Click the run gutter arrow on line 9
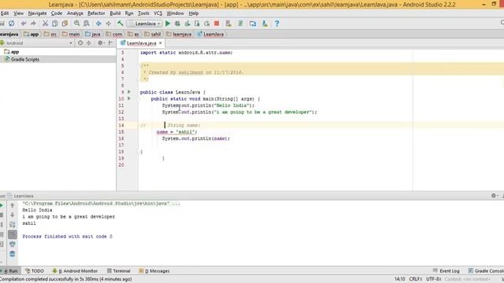 [x=129, y=92]
